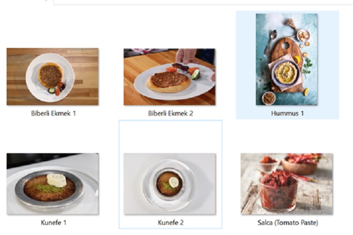This screenshot has width=353, height=235.
Task: Click the 'Salca (Tomato Paste)' file name
Action: click(x=288, y=222)
